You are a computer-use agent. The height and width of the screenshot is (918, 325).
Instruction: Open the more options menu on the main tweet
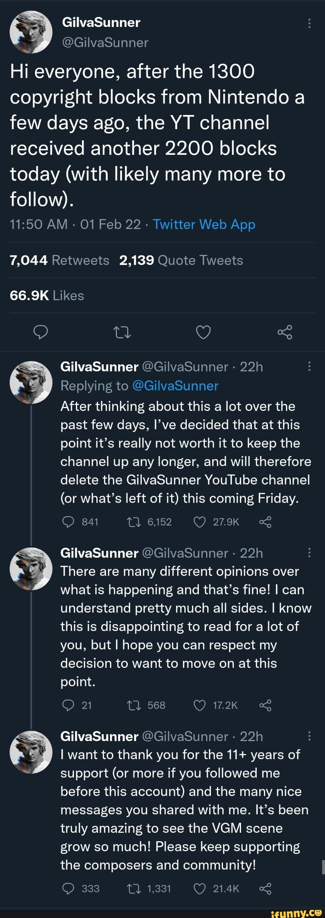[309, 23]
